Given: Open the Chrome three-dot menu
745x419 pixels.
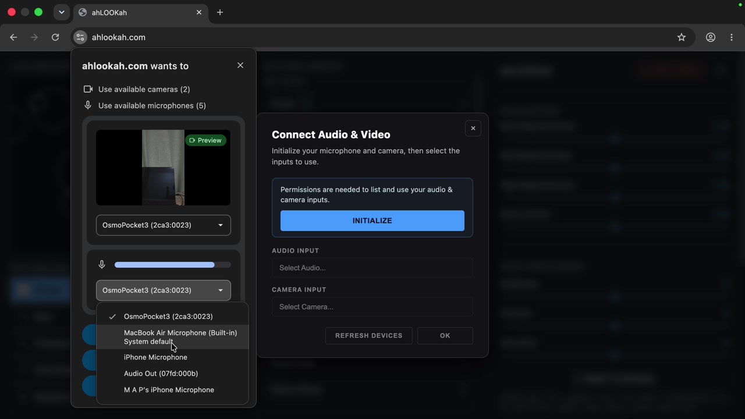Looking at the screenshot, I should coord(732,37).
